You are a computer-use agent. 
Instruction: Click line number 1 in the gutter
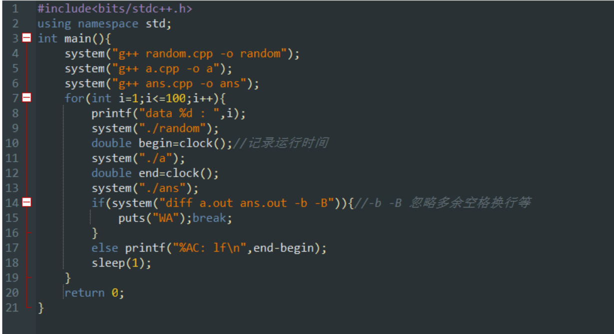coord(15,8)
